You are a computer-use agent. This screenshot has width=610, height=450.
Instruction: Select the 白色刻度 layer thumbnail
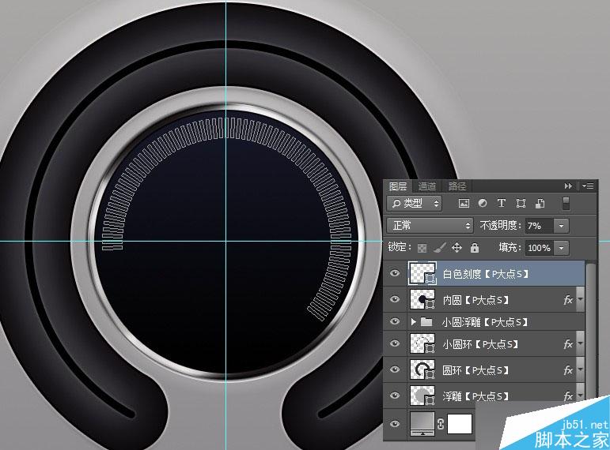[422, 273]
